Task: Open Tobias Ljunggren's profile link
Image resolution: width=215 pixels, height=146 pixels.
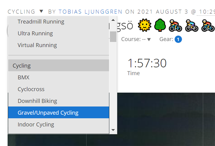Action: 90,12
